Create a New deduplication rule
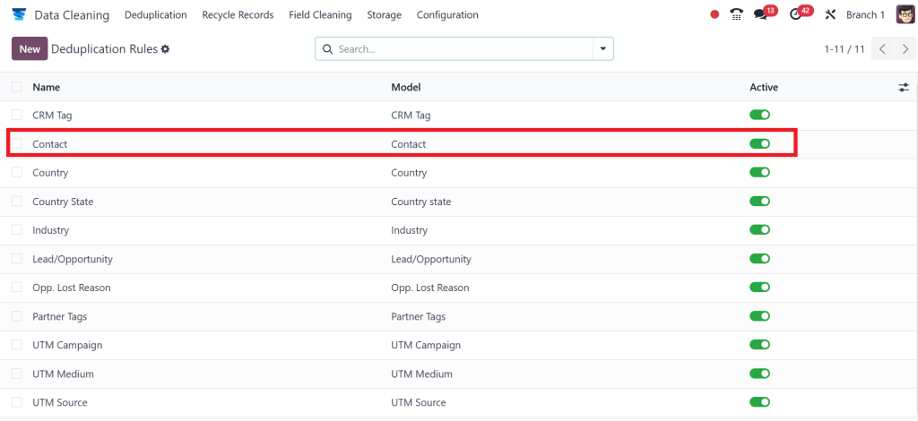 30,49
